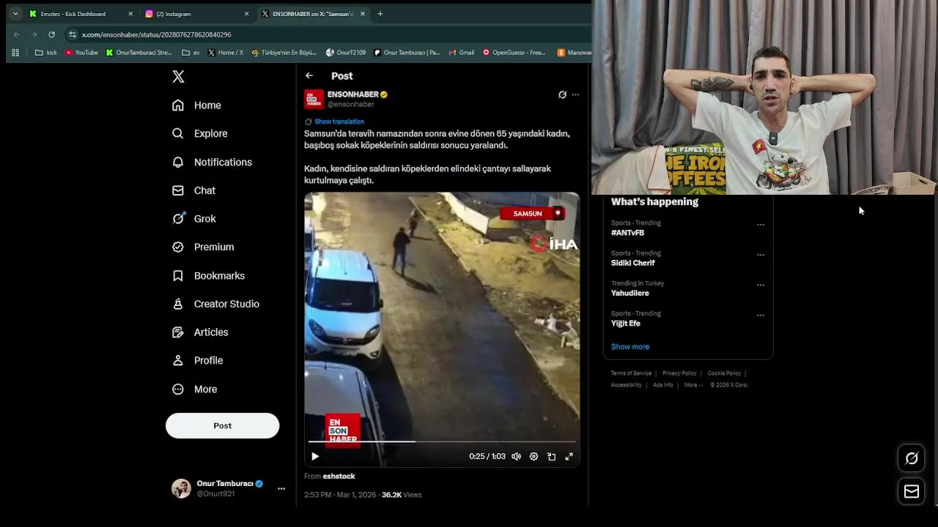
Task: Open Cookie Policy link
Action: (724, 373)
